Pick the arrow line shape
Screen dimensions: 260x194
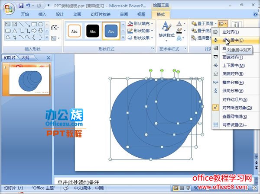click(x=28, y=24)
